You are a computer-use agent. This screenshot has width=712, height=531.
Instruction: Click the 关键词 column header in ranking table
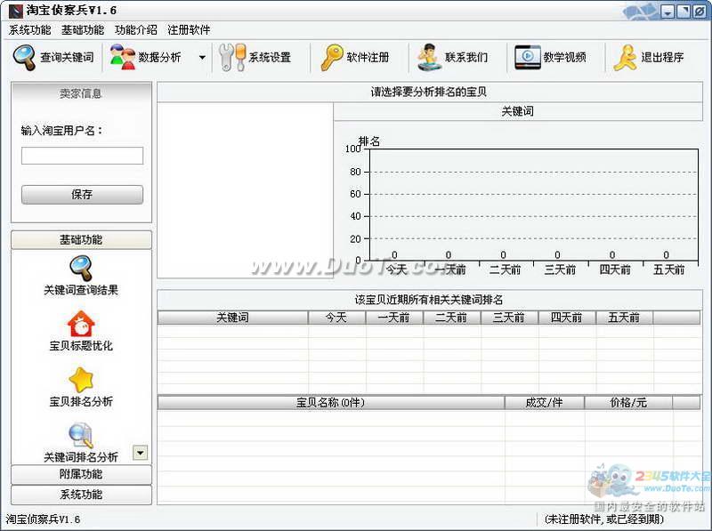coord(232,318)
